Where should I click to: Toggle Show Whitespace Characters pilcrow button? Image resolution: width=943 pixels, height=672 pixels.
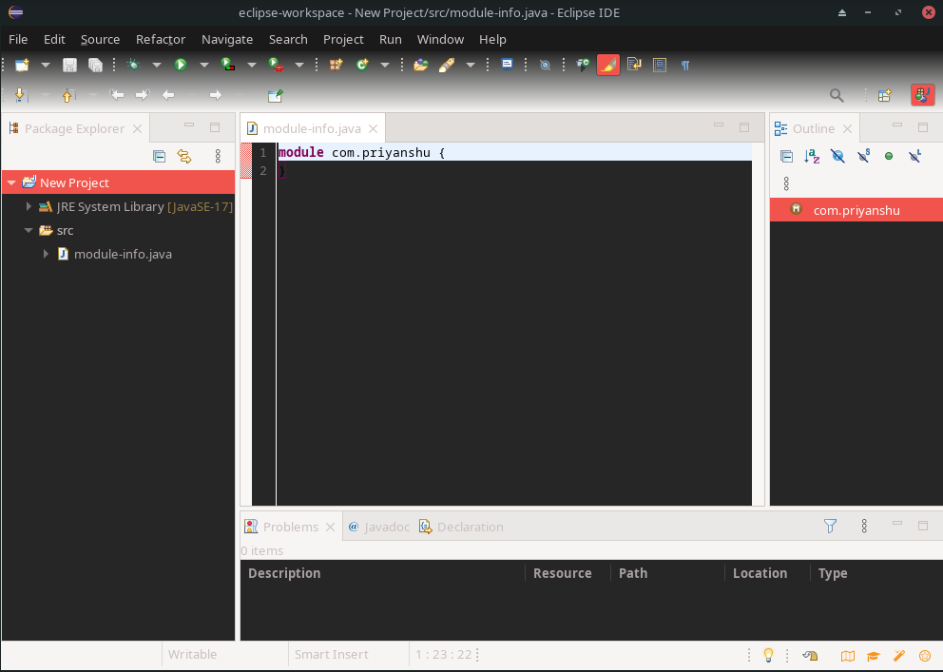click(684, 65)
